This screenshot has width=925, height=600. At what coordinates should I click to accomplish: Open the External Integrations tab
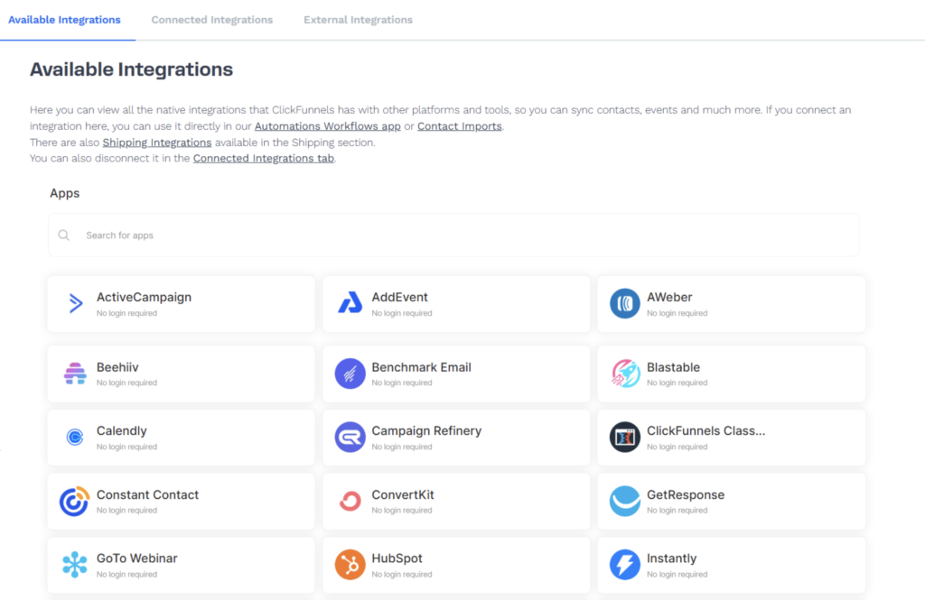(358, 20)
